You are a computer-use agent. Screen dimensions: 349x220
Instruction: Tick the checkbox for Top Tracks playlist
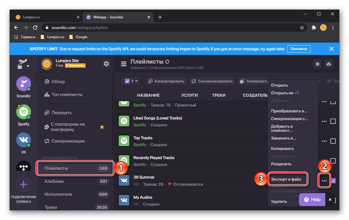333,141
